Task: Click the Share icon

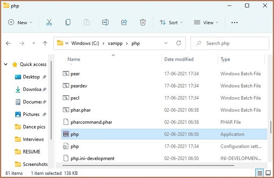Action: click(x=124, y=22)
